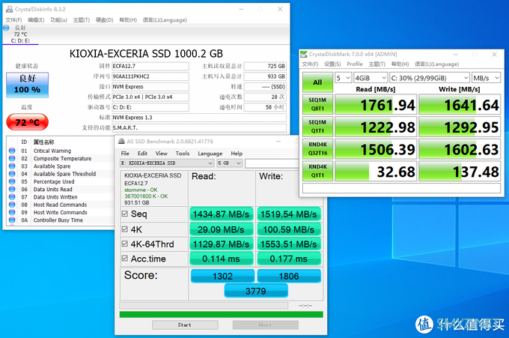This screenshot has height=338, width=509.
Task: Open the 设置(S) menu in CrystalDiskMark
Action: tap(332, 64)
